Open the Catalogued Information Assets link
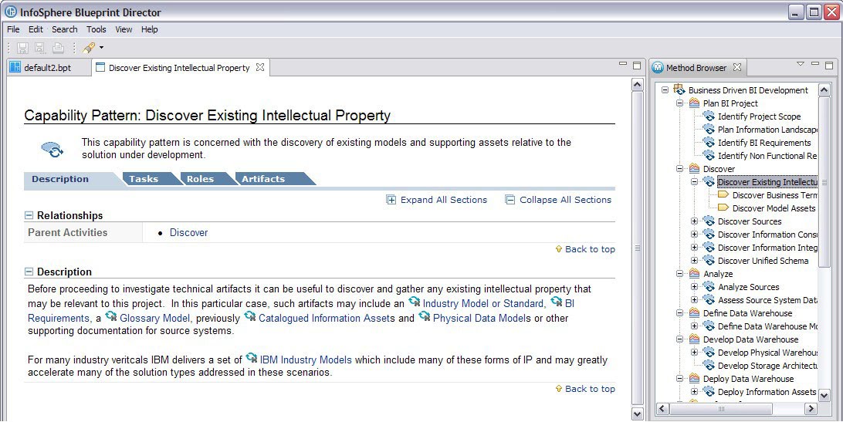843x422 pixels. [327, 319]
